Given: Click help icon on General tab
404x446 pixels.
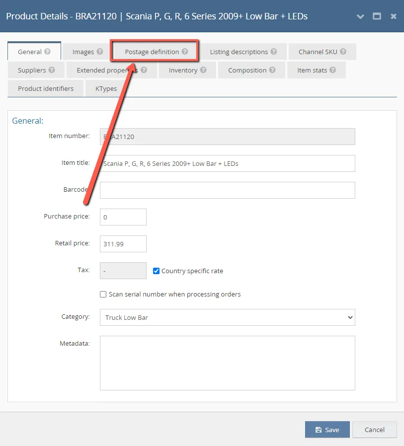Looking at the screenshot, I should click(47, 52).
